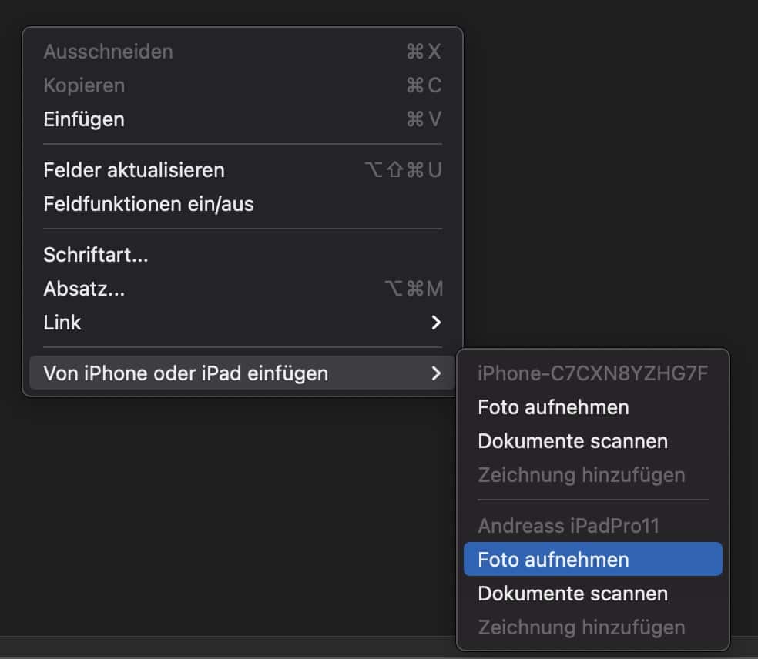
Task: Toggle Feldfunktionen ein/aus
Action: tap(149, 204)
